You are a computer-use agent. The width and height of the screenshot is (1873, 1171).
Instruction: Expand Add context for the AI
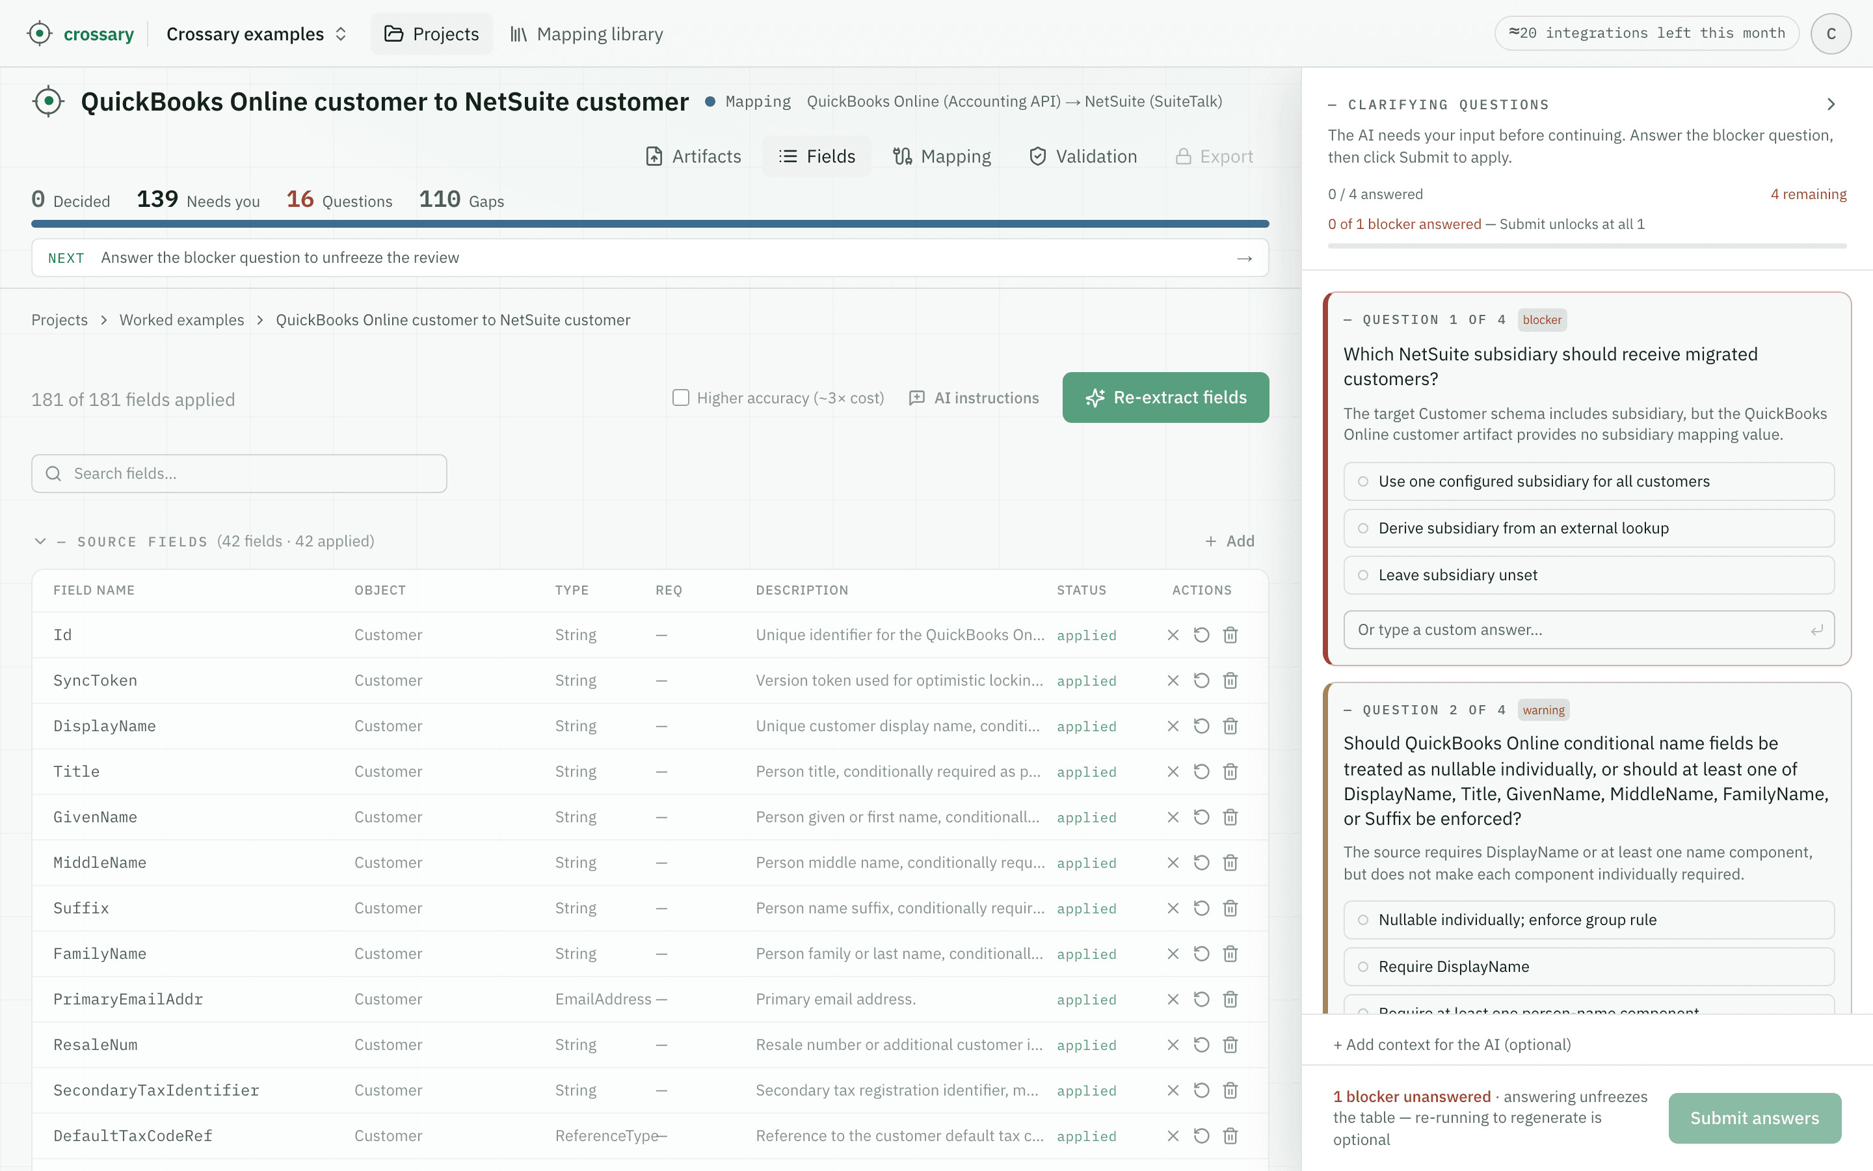point(1451,1045)
